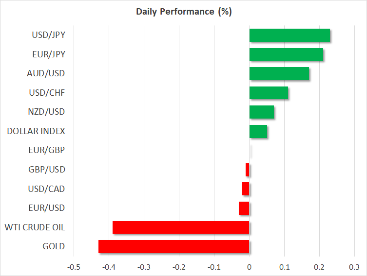Select the EUR/JPY performance bar

286,54
